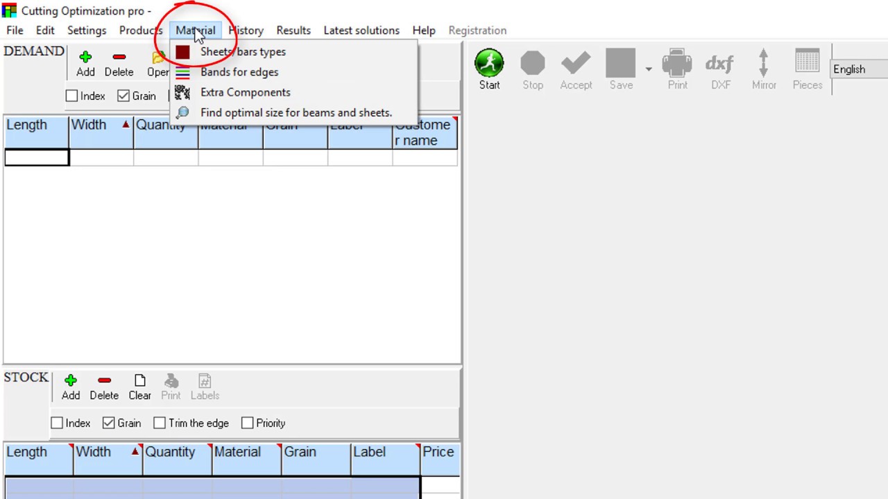Click Delete red minus in STOCK panel

(x=104, y=380)
